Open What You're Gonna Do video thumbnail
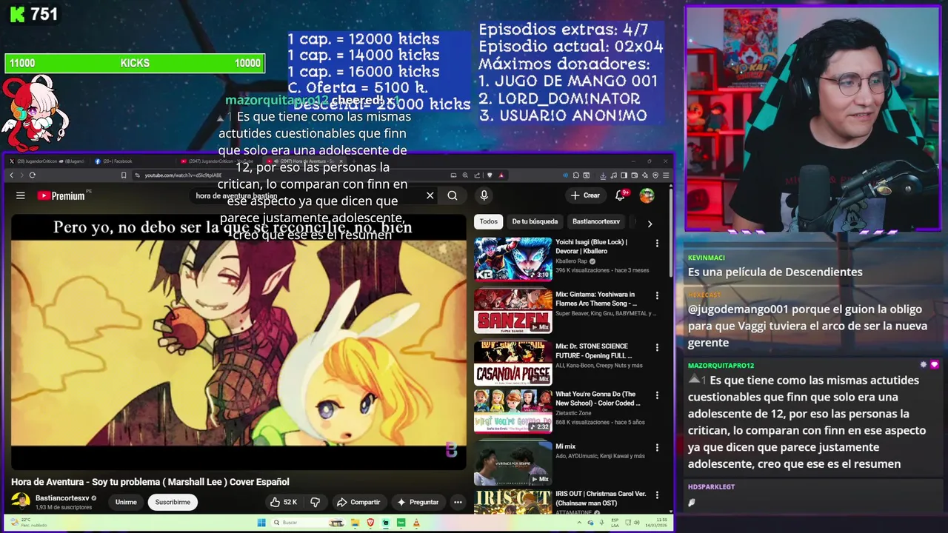Screen dimensions: 948x533 pos(513,411)
